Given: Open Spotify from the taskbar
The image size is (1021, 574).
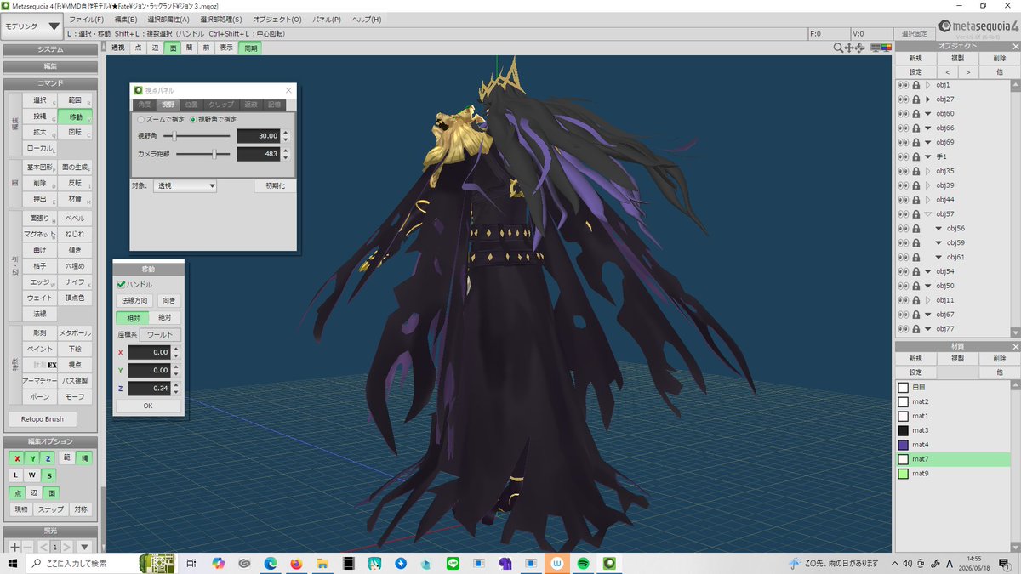Looking at the screenshot, I should pyautogui.click(x=584, y=563).
